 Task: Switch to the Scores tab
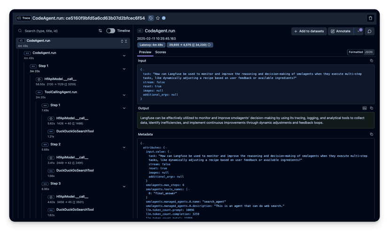point(161,52)
